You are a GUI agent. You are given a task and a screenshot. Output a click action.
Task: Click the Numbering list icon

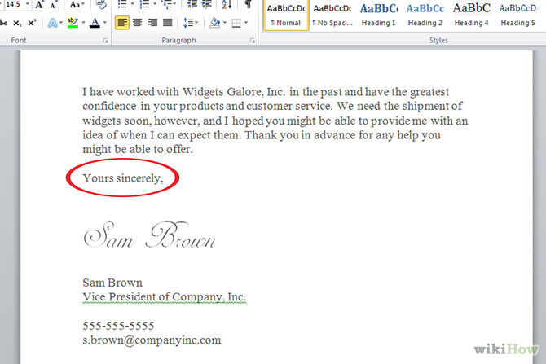coord(144,5)
